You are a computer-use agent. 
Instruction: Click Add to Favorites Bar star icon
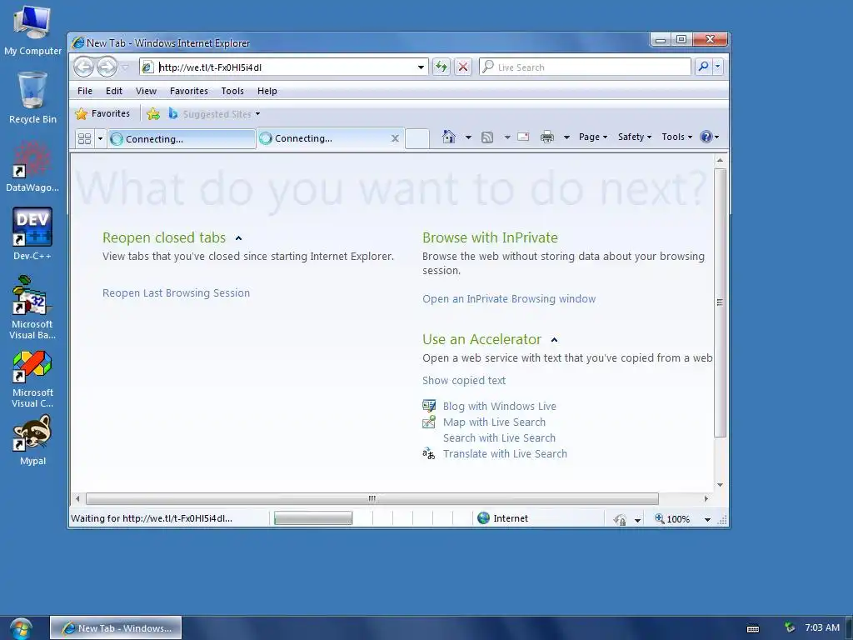click(153, 113)
